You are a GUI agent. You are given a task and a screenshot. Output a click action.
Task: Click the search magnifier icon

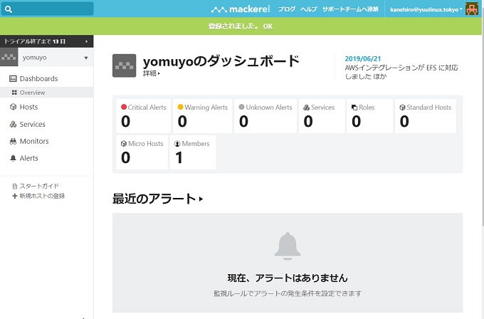tap(9, 9)
